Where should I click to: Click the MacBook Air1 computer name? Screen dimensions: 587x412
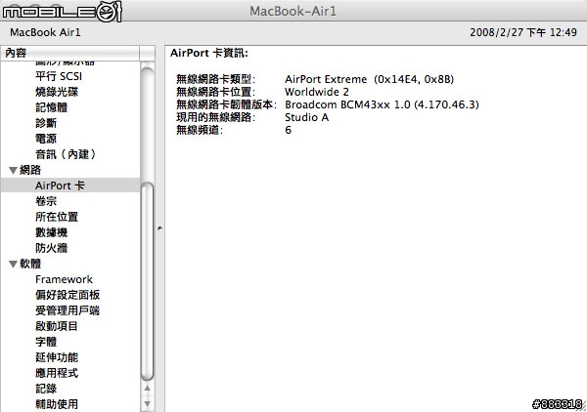45,32
